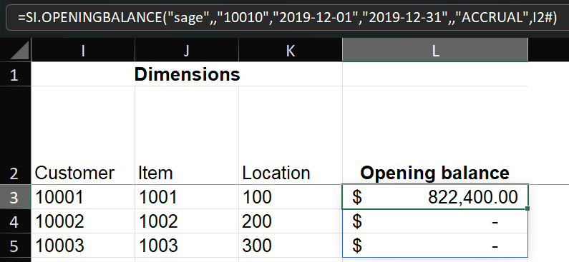Screen dimensions: 569x262
Task: Click the select-all corner triangle
Action: [20, 51]
